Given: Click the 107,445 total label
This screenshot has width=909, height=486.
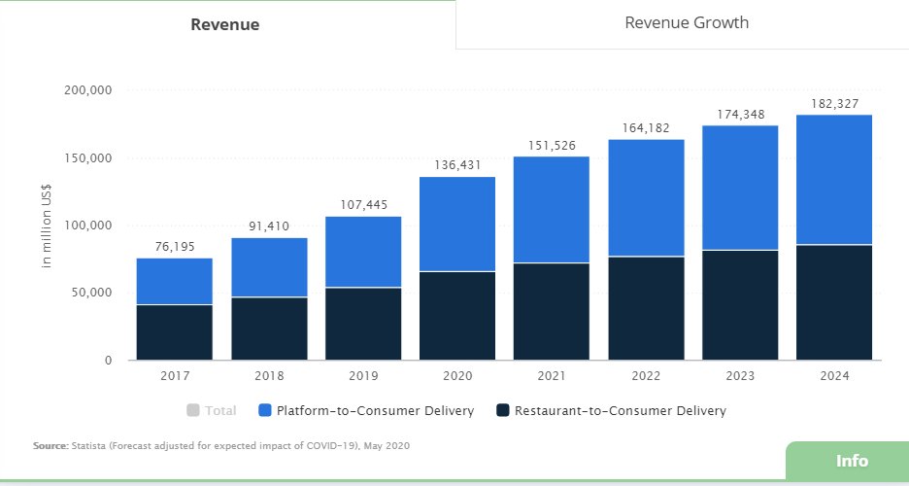Looking at the screenshot, I should (363, 205).
